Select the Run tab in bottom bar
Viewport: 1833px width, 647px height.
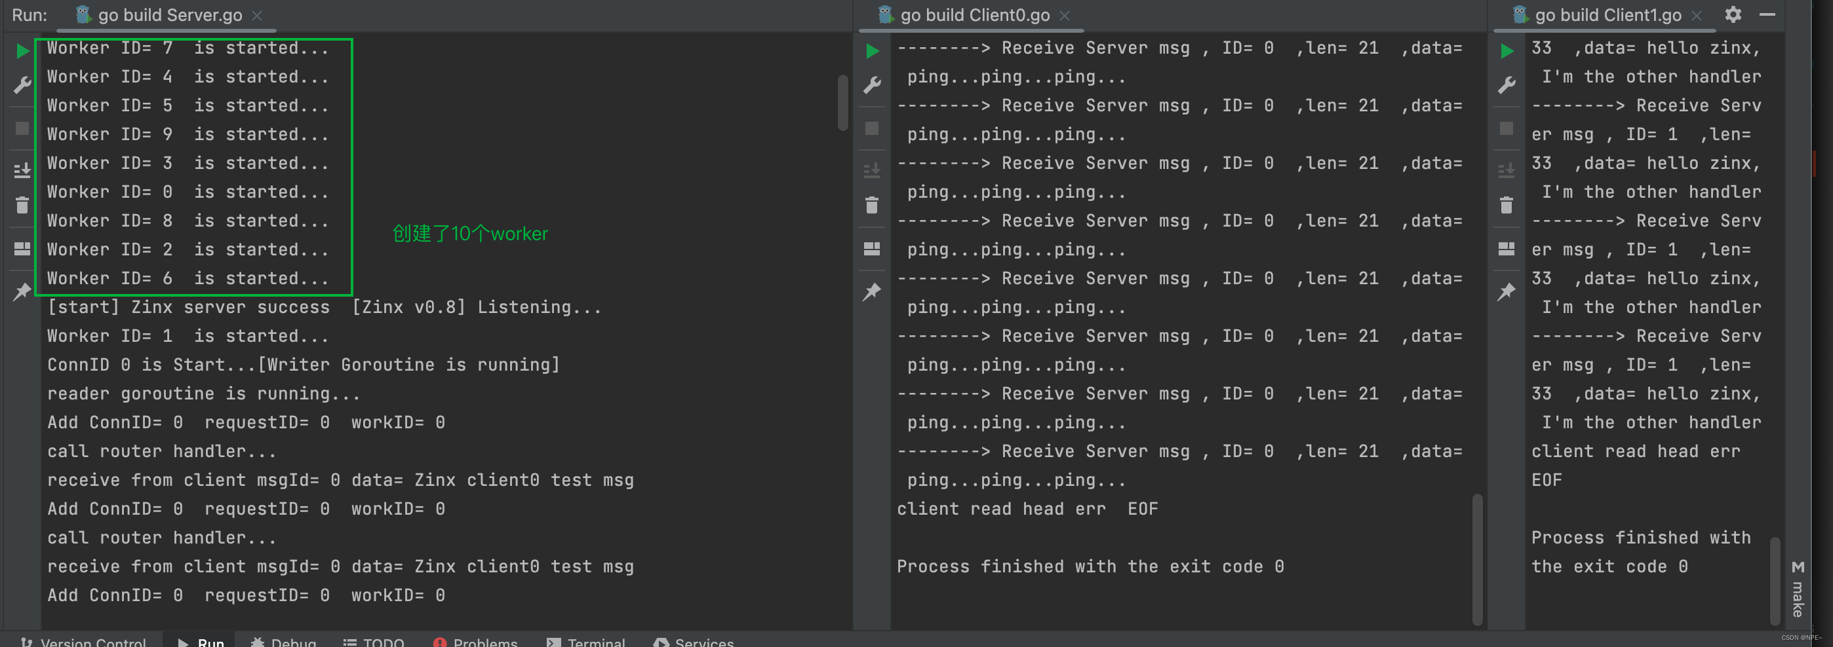click(x=201, y=641)
